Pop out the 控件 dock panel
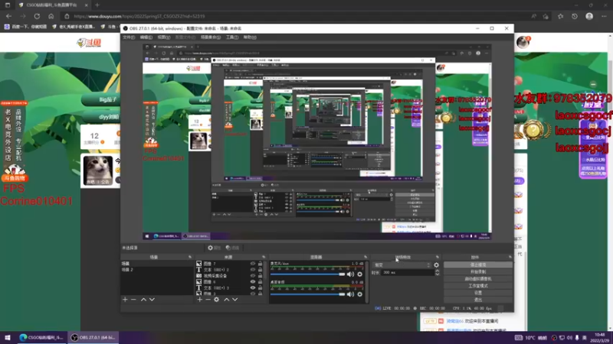Screen dimensions: 613x344 click(510, 257)
